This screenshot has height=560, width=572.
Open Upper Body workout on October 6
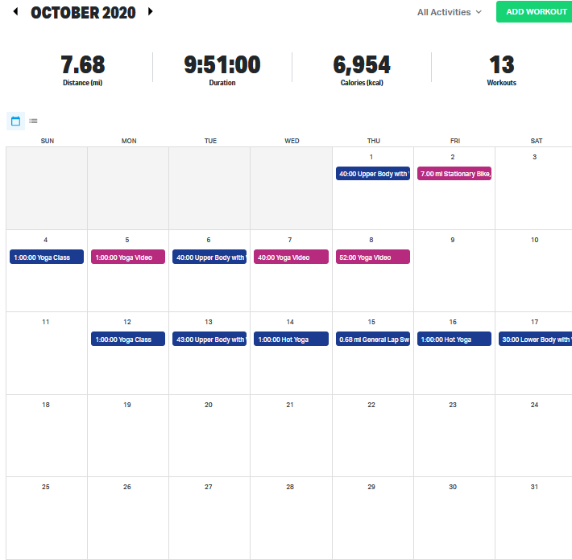(209, 257)
